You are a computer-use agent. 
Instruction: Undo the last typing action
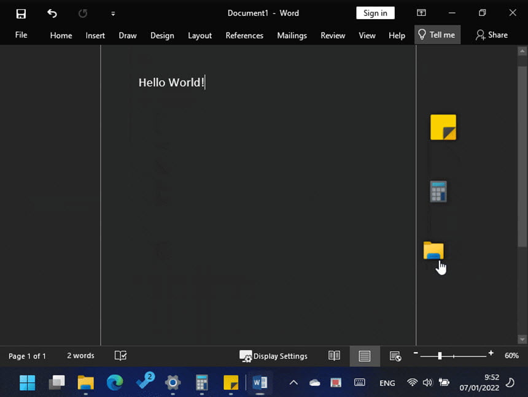pyautogui.click(x=52, y=13)
